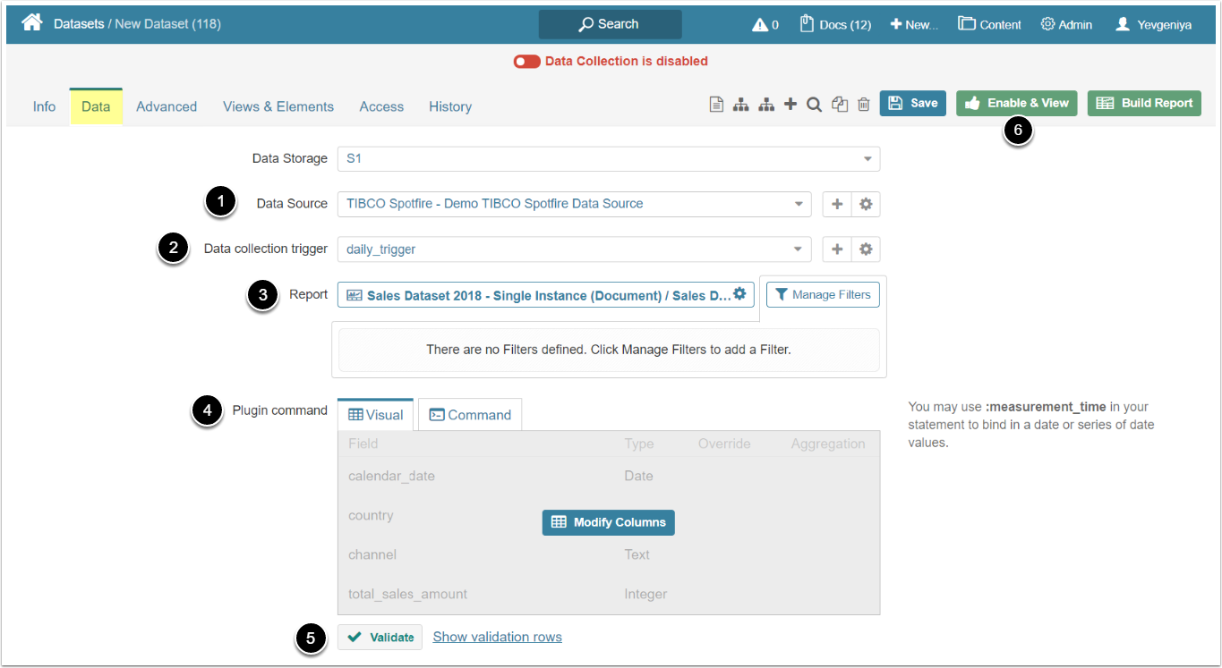Open Docs (12)
The image size is (1222, 668).
point(835,24)
